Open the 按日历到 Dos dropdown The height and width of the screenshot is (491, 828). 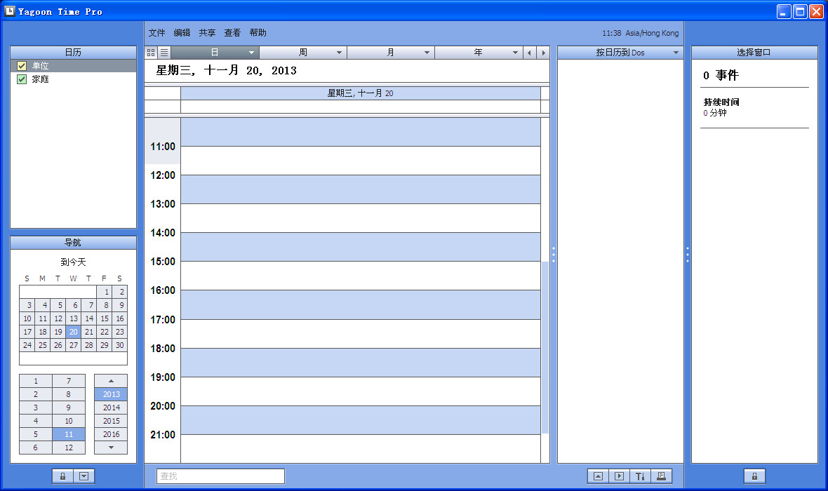pyautogui.click(x=676, y=52)
